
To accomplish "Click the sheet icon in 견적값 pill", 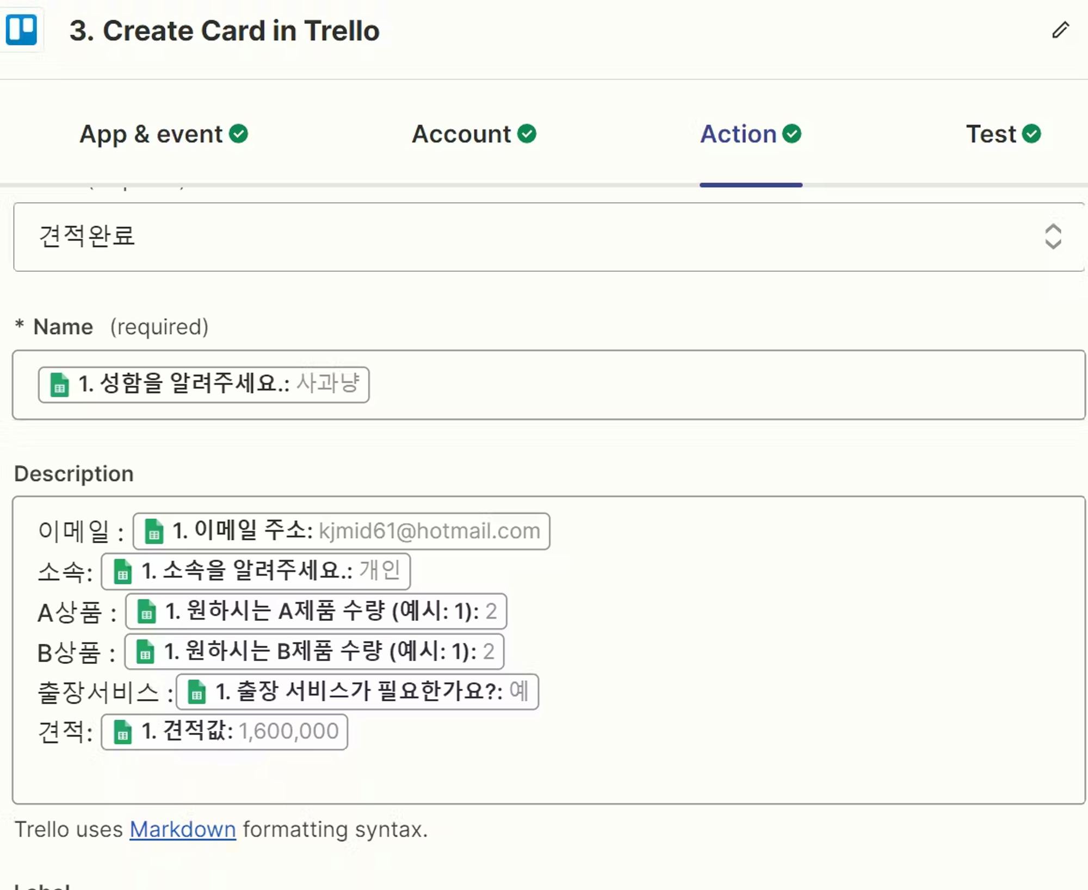I will pos(122,732).
